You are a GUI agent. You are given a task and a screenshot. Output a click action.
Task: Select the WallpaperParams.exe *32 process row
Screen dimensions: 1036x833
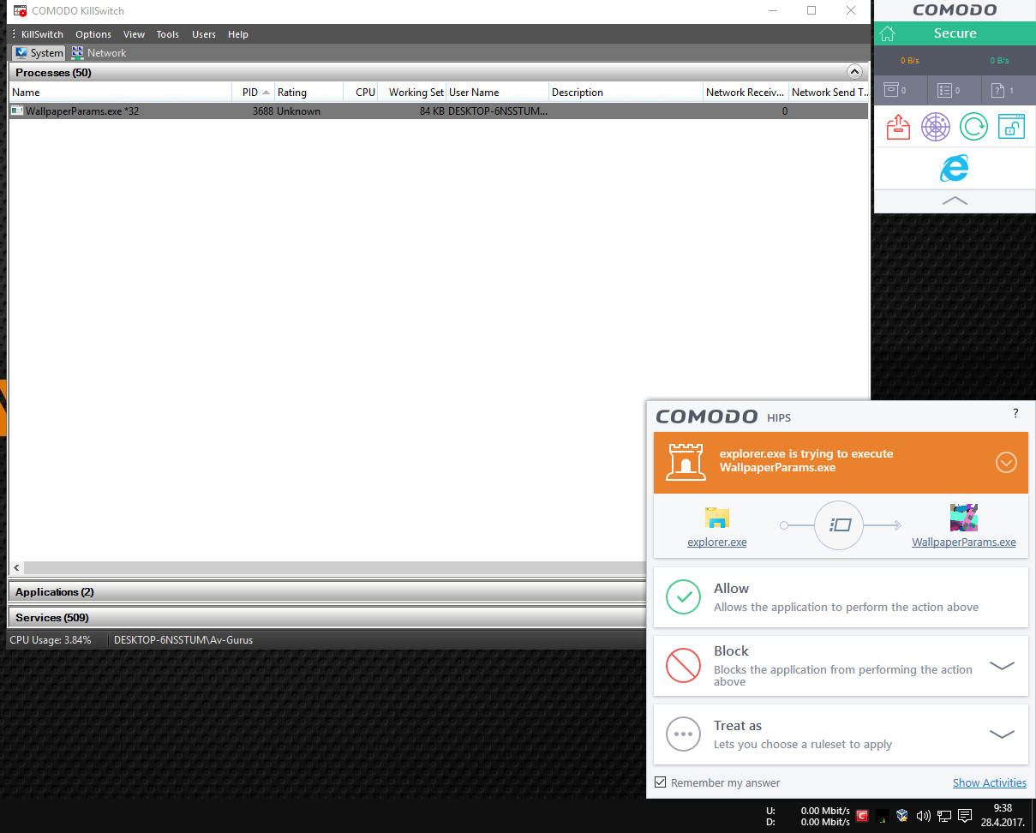439,111
